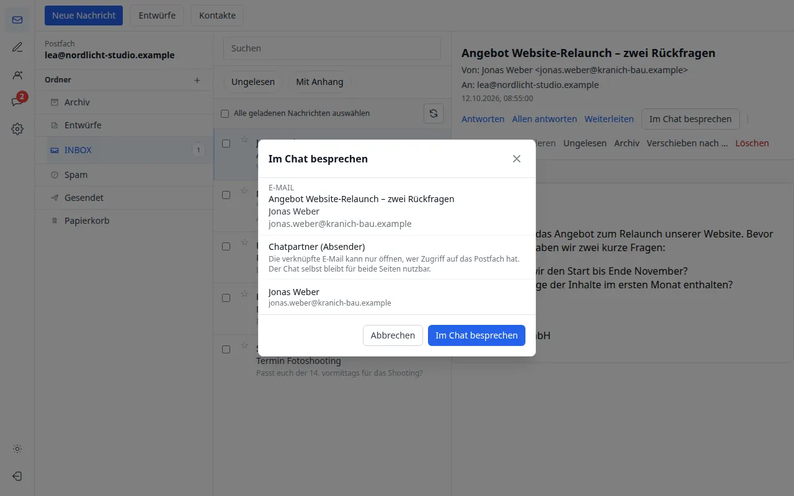The image size is (794, 496).
Task: Open Kontakte from the top bar
Action: [x=217, y=15]
